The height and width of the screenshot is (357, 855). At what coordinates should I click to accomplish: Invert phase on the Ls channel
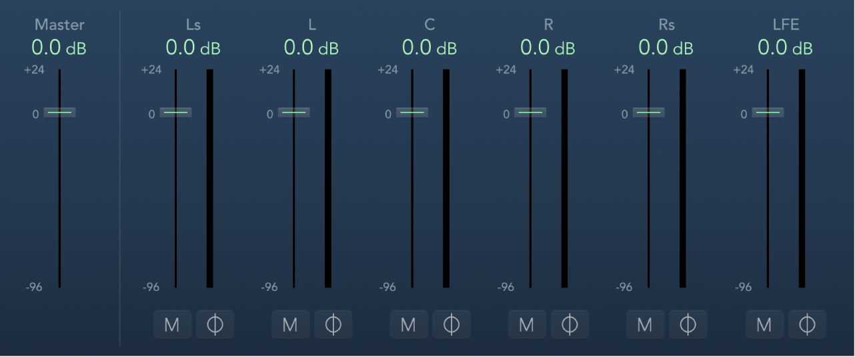(215, 325)
